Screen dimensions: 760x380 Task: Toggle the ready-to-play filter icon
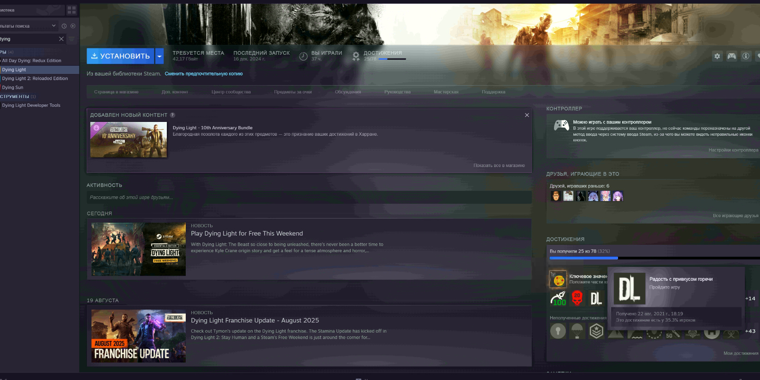pyautogui.click(x=73, y=26)
